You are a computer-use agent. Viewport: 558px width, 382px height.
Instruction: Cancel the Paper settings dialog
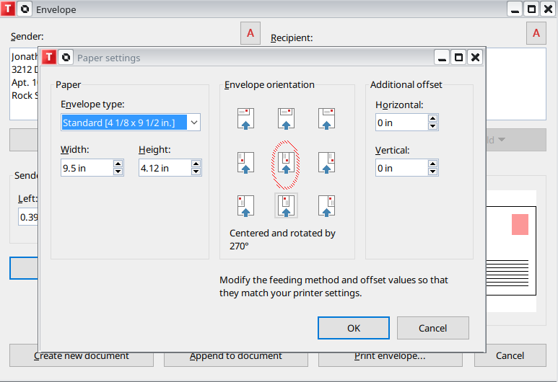pyautogui.click(x=432, y=328)
